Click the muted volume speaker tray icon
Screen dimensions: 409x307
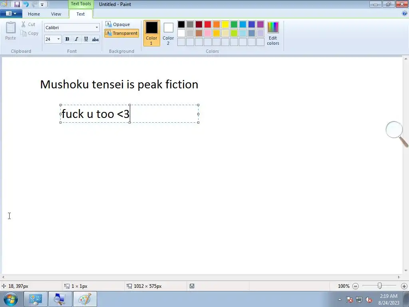pyautogui.click(x=369, y=300)
